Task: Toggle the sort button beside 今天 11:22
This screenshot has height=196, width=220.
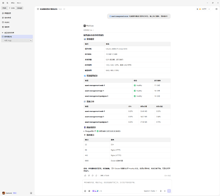Action: click(x=31, y=40)
